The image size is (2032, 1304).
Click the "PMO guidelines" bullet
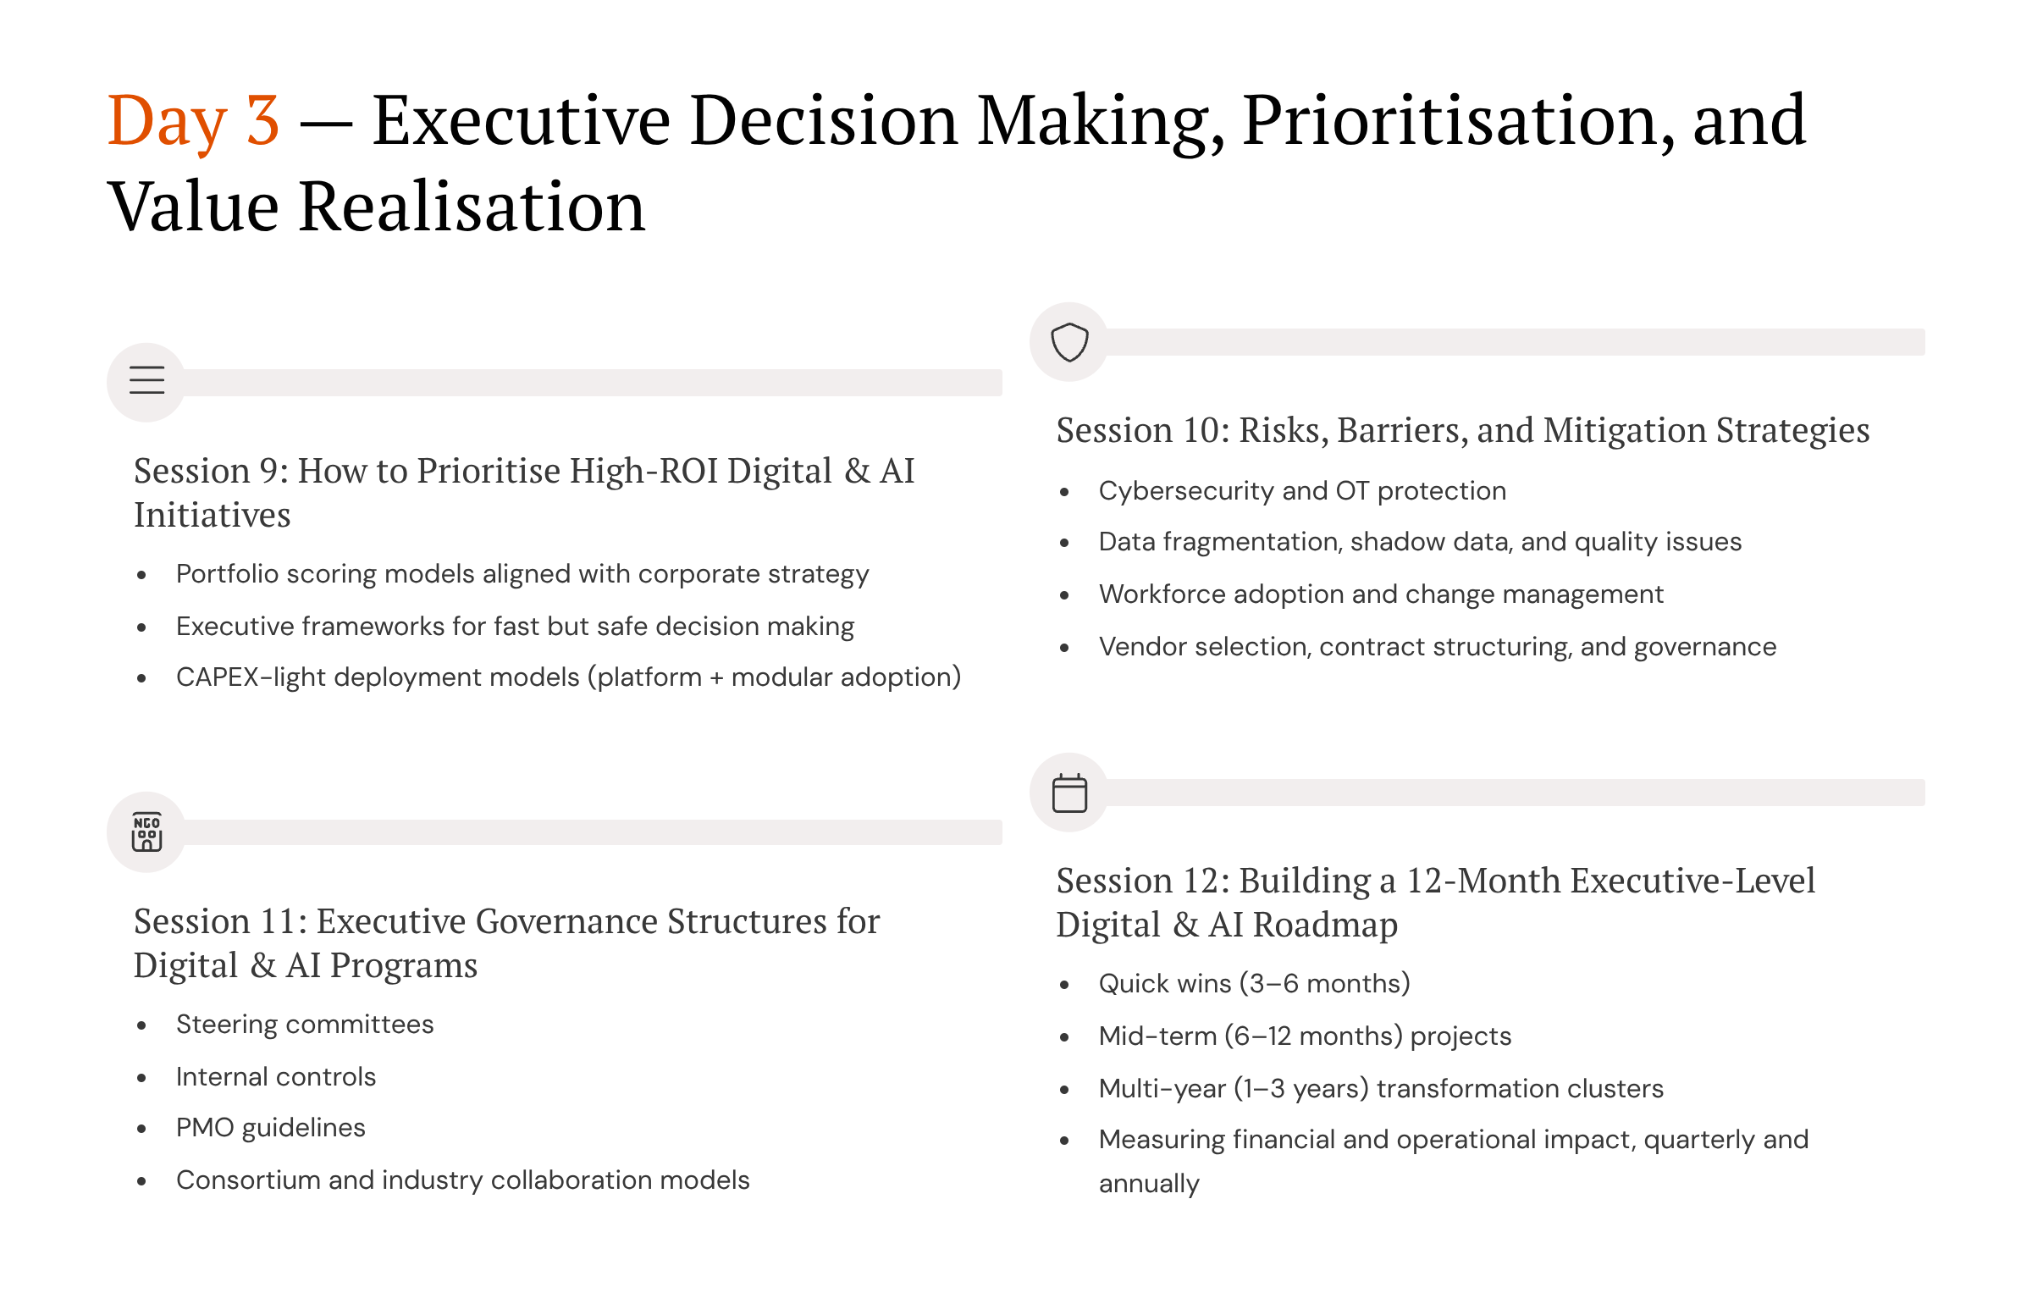coord(271,1128)
